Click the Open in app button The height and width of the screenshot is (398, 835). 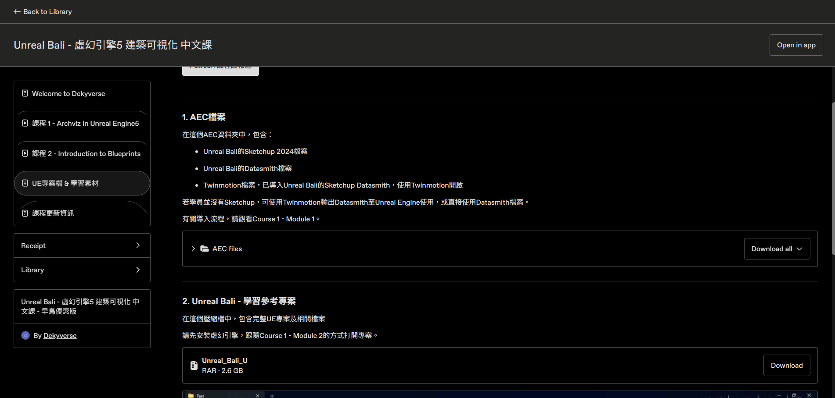pyautogui.click(x=796, y=45)
